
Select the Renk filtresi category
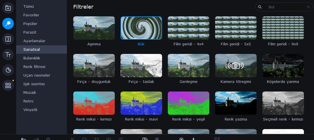[34, 67]
